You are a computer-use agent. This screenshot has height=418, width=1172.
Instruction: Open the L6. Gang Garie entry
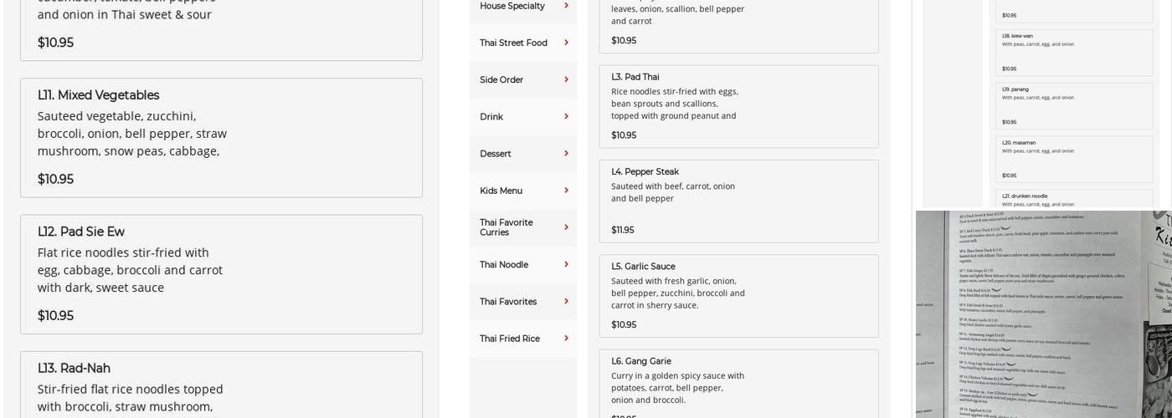(640, 361)
